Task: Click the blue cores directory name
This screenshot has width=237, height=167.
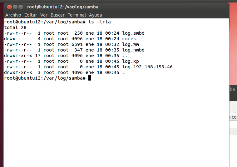Action: click(129, 39)
